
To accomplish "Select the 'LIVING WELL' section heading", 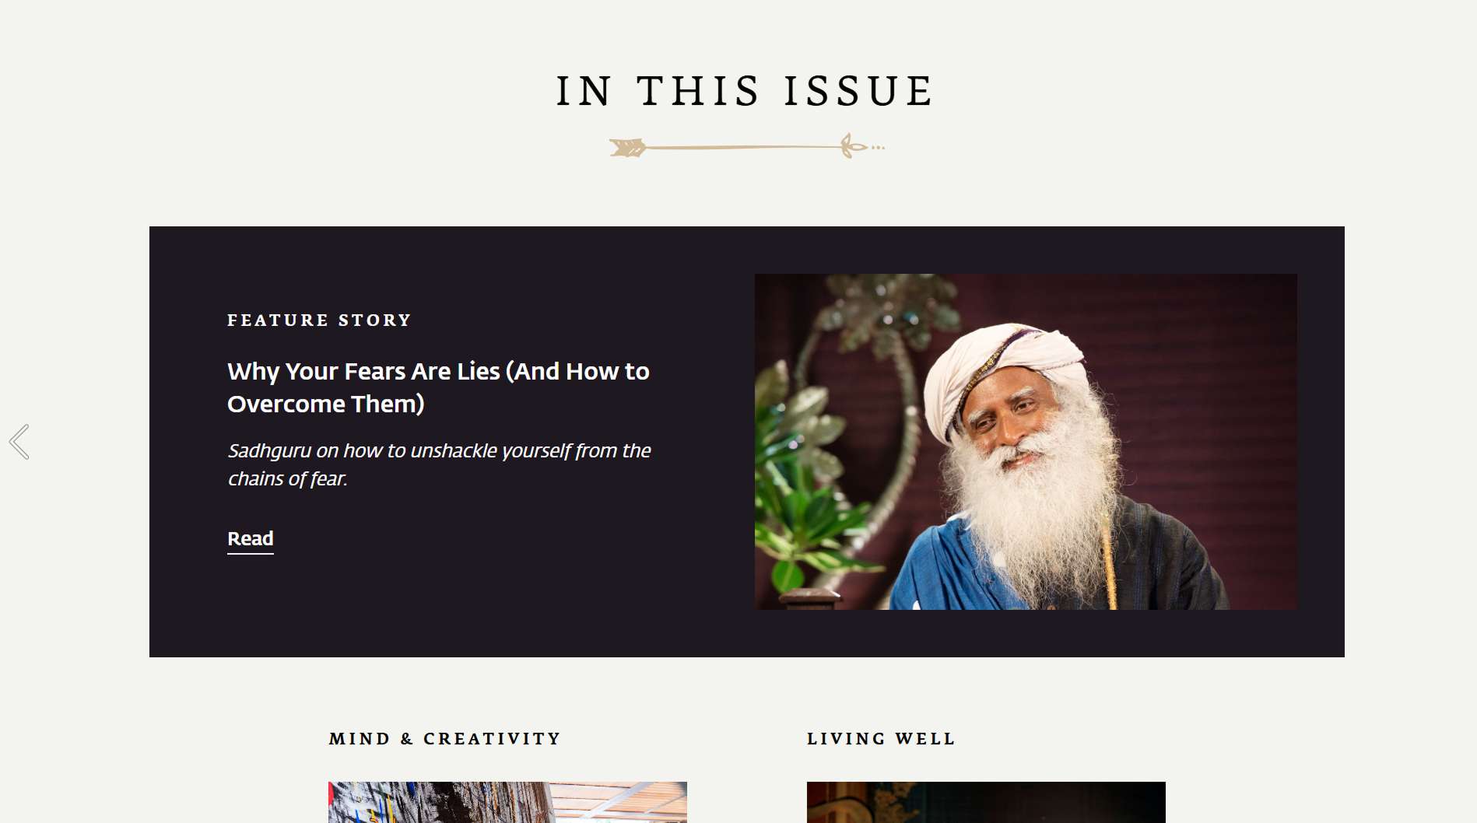I will point(881,739).
